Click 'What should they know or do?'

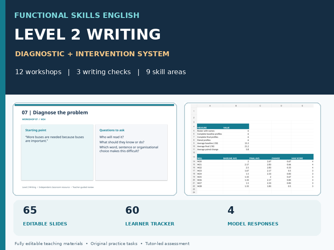[x=122, y=142]
